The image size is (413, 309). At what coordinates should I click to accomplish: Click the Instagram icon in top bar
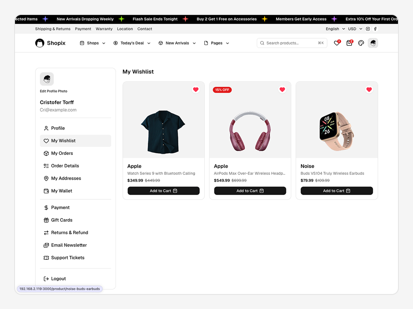click(x=368, y=29)
